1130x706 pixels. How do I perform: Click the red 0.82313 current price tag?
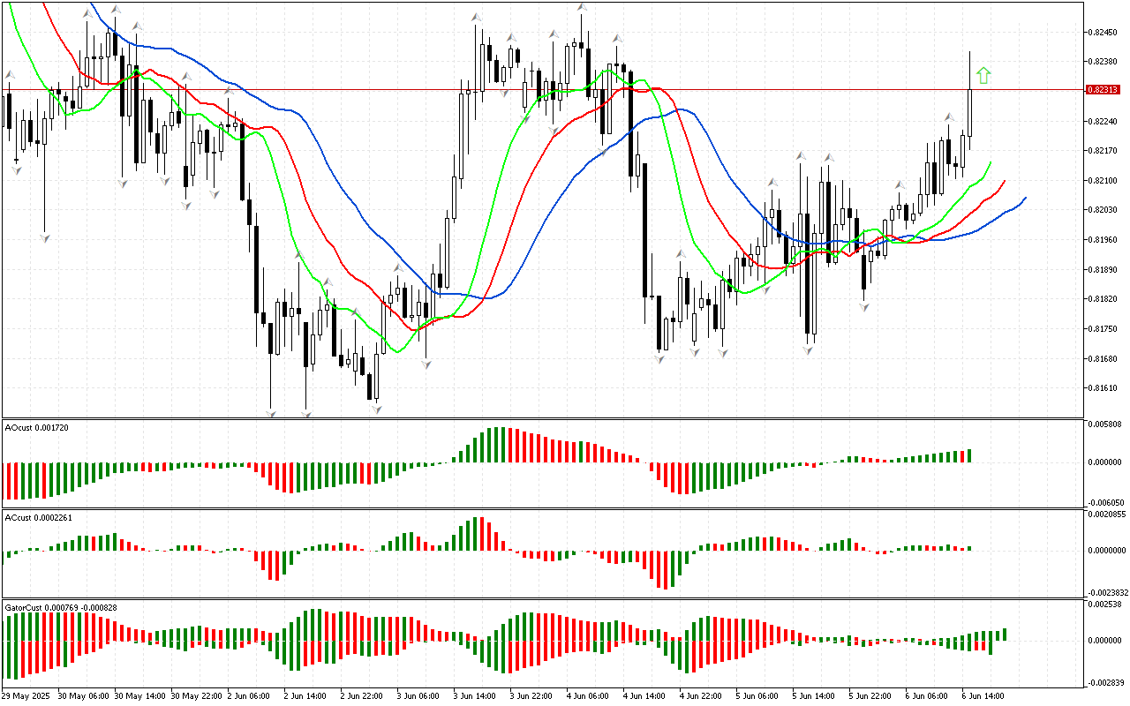[x=1102, y=90]
